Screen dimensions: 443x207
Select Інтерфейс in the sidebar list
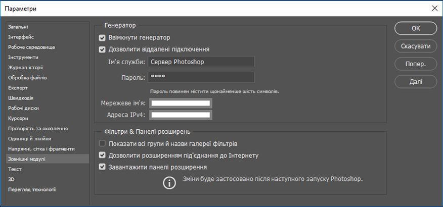click(21, 37)
